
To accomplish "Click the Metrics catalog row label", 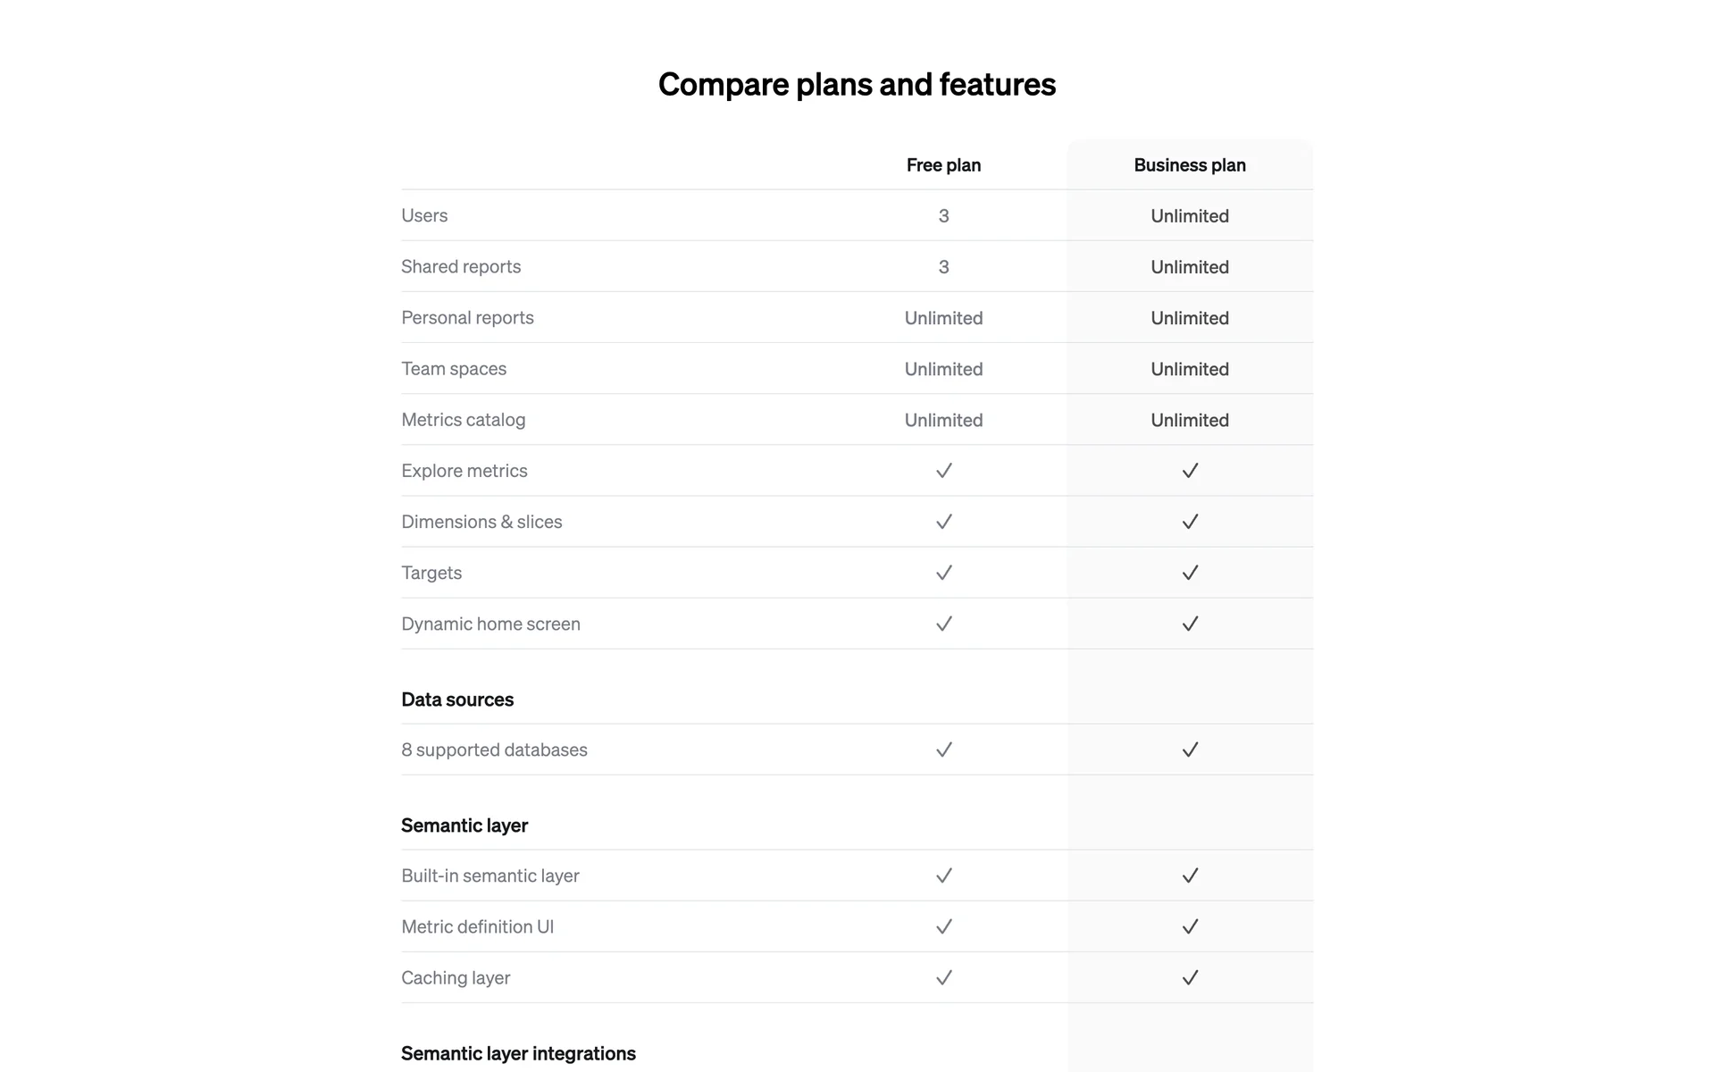I will [x=463, y=420].
